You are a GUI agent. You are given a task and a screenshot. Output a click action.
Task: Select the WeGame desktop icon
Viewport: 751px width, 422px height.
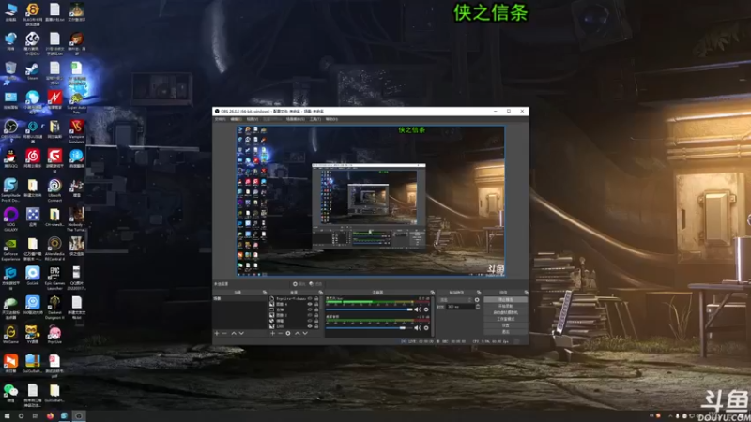pyautogui.click(x=10, y=334)
